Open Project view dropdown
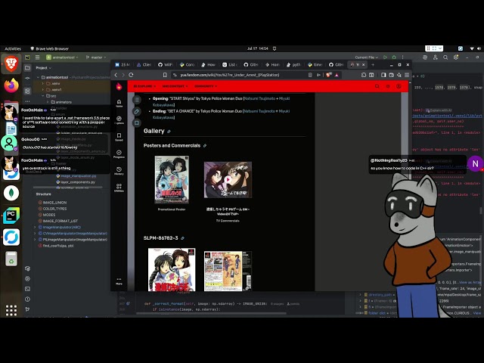 pos(43,67)
